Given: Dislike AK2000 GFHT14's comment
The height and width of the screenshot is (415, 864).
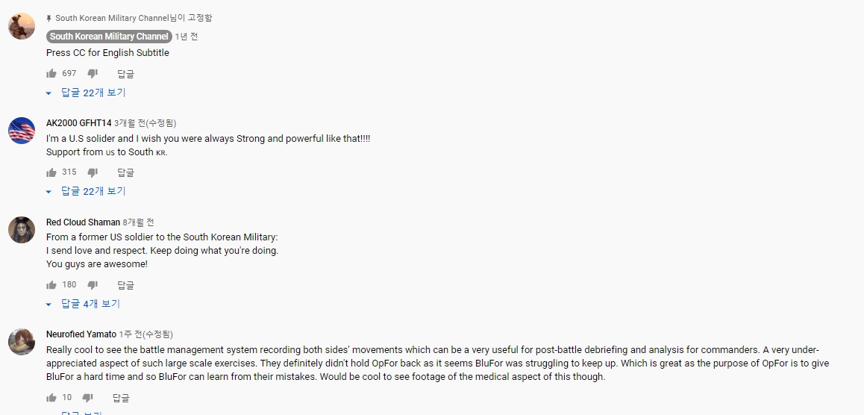Looking at the screenshot, I should (x=93, y=172).
